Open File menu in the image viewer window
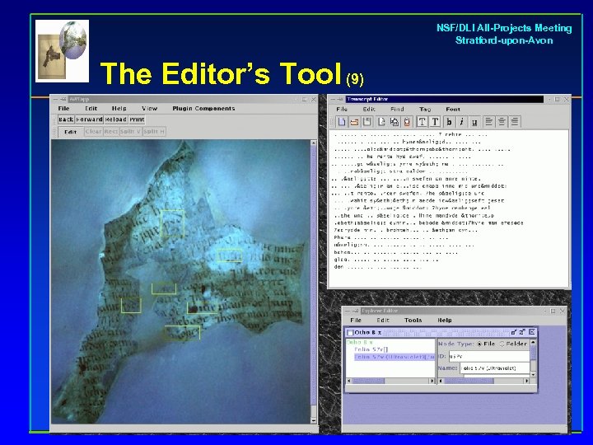Screen dimensions: 593x445 [63, 108]
